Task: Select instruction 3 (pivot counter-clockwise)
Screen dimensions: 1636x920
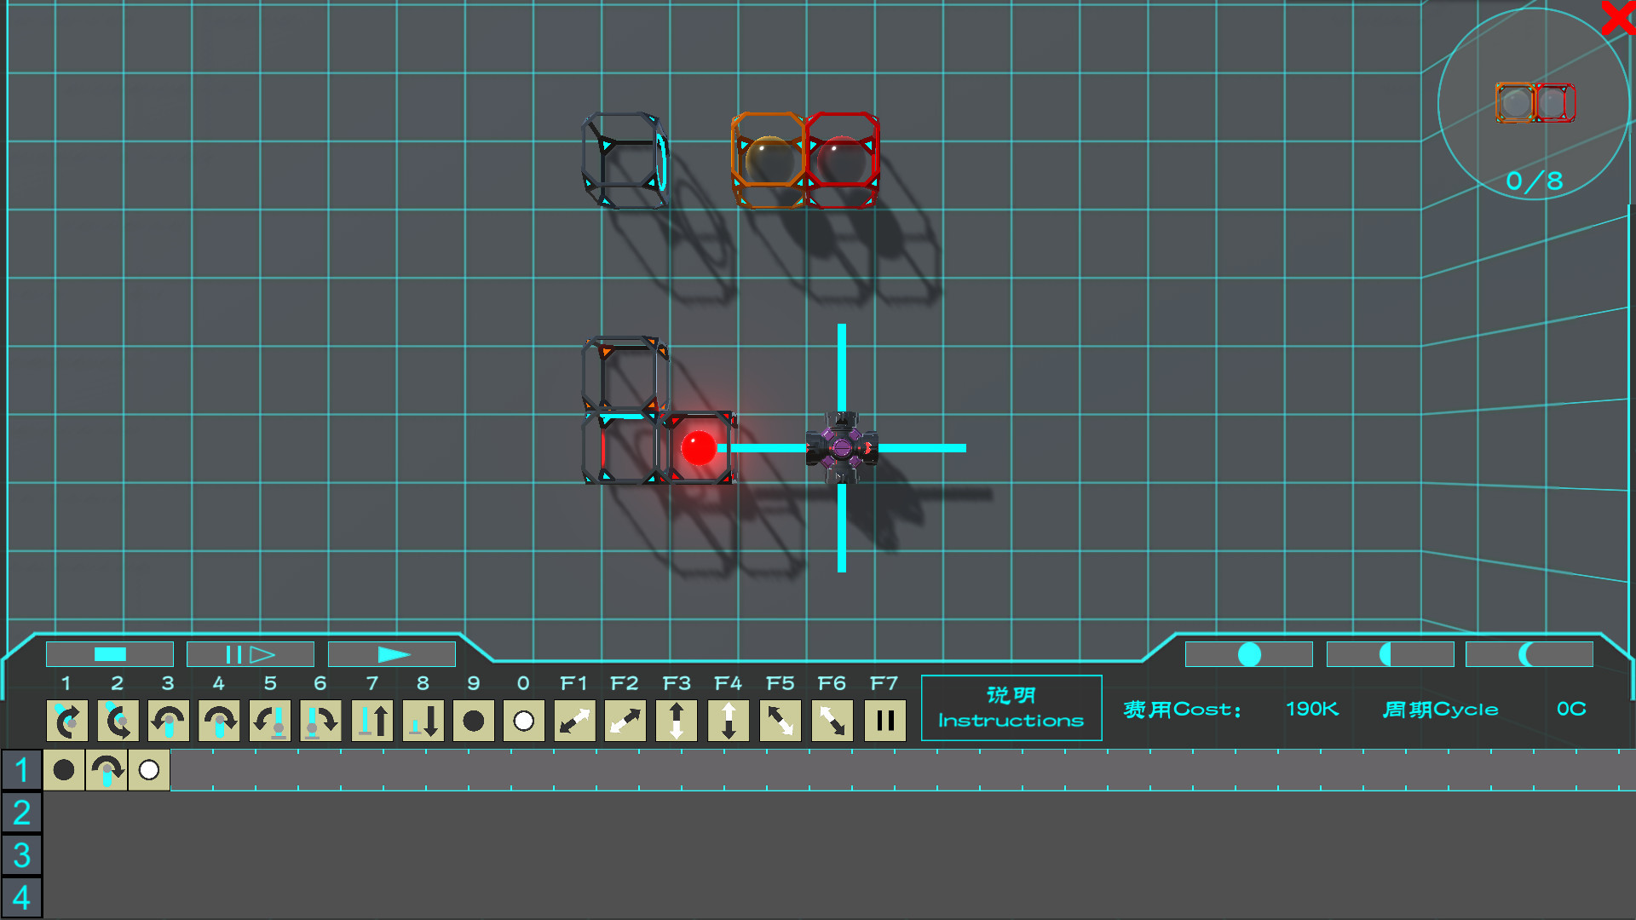Action: coord(169,721)
